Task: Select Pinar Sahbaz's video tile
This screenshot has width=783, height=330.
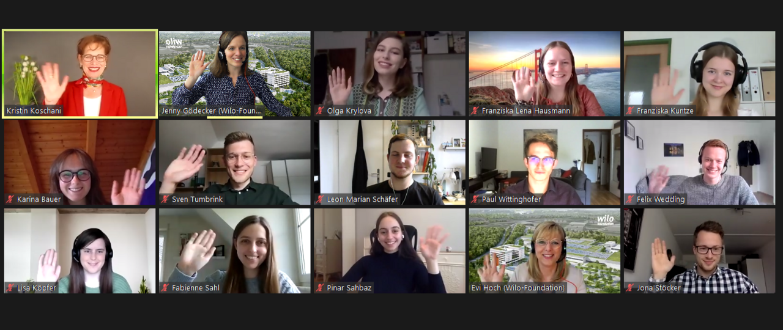Action: [x=390, y=251]
